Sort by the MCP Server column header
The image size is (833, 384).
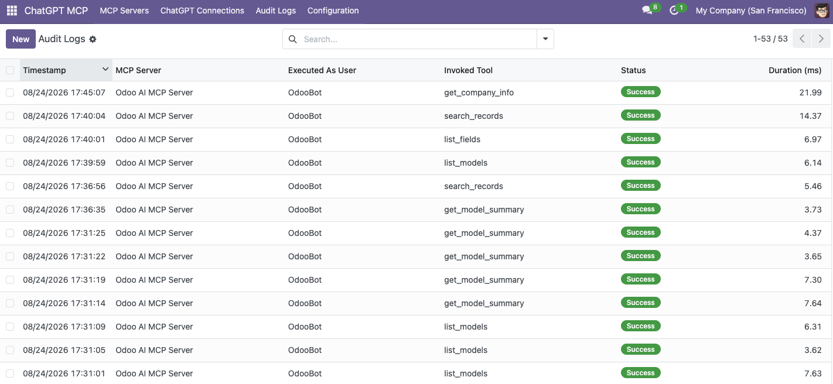[138, 70]
